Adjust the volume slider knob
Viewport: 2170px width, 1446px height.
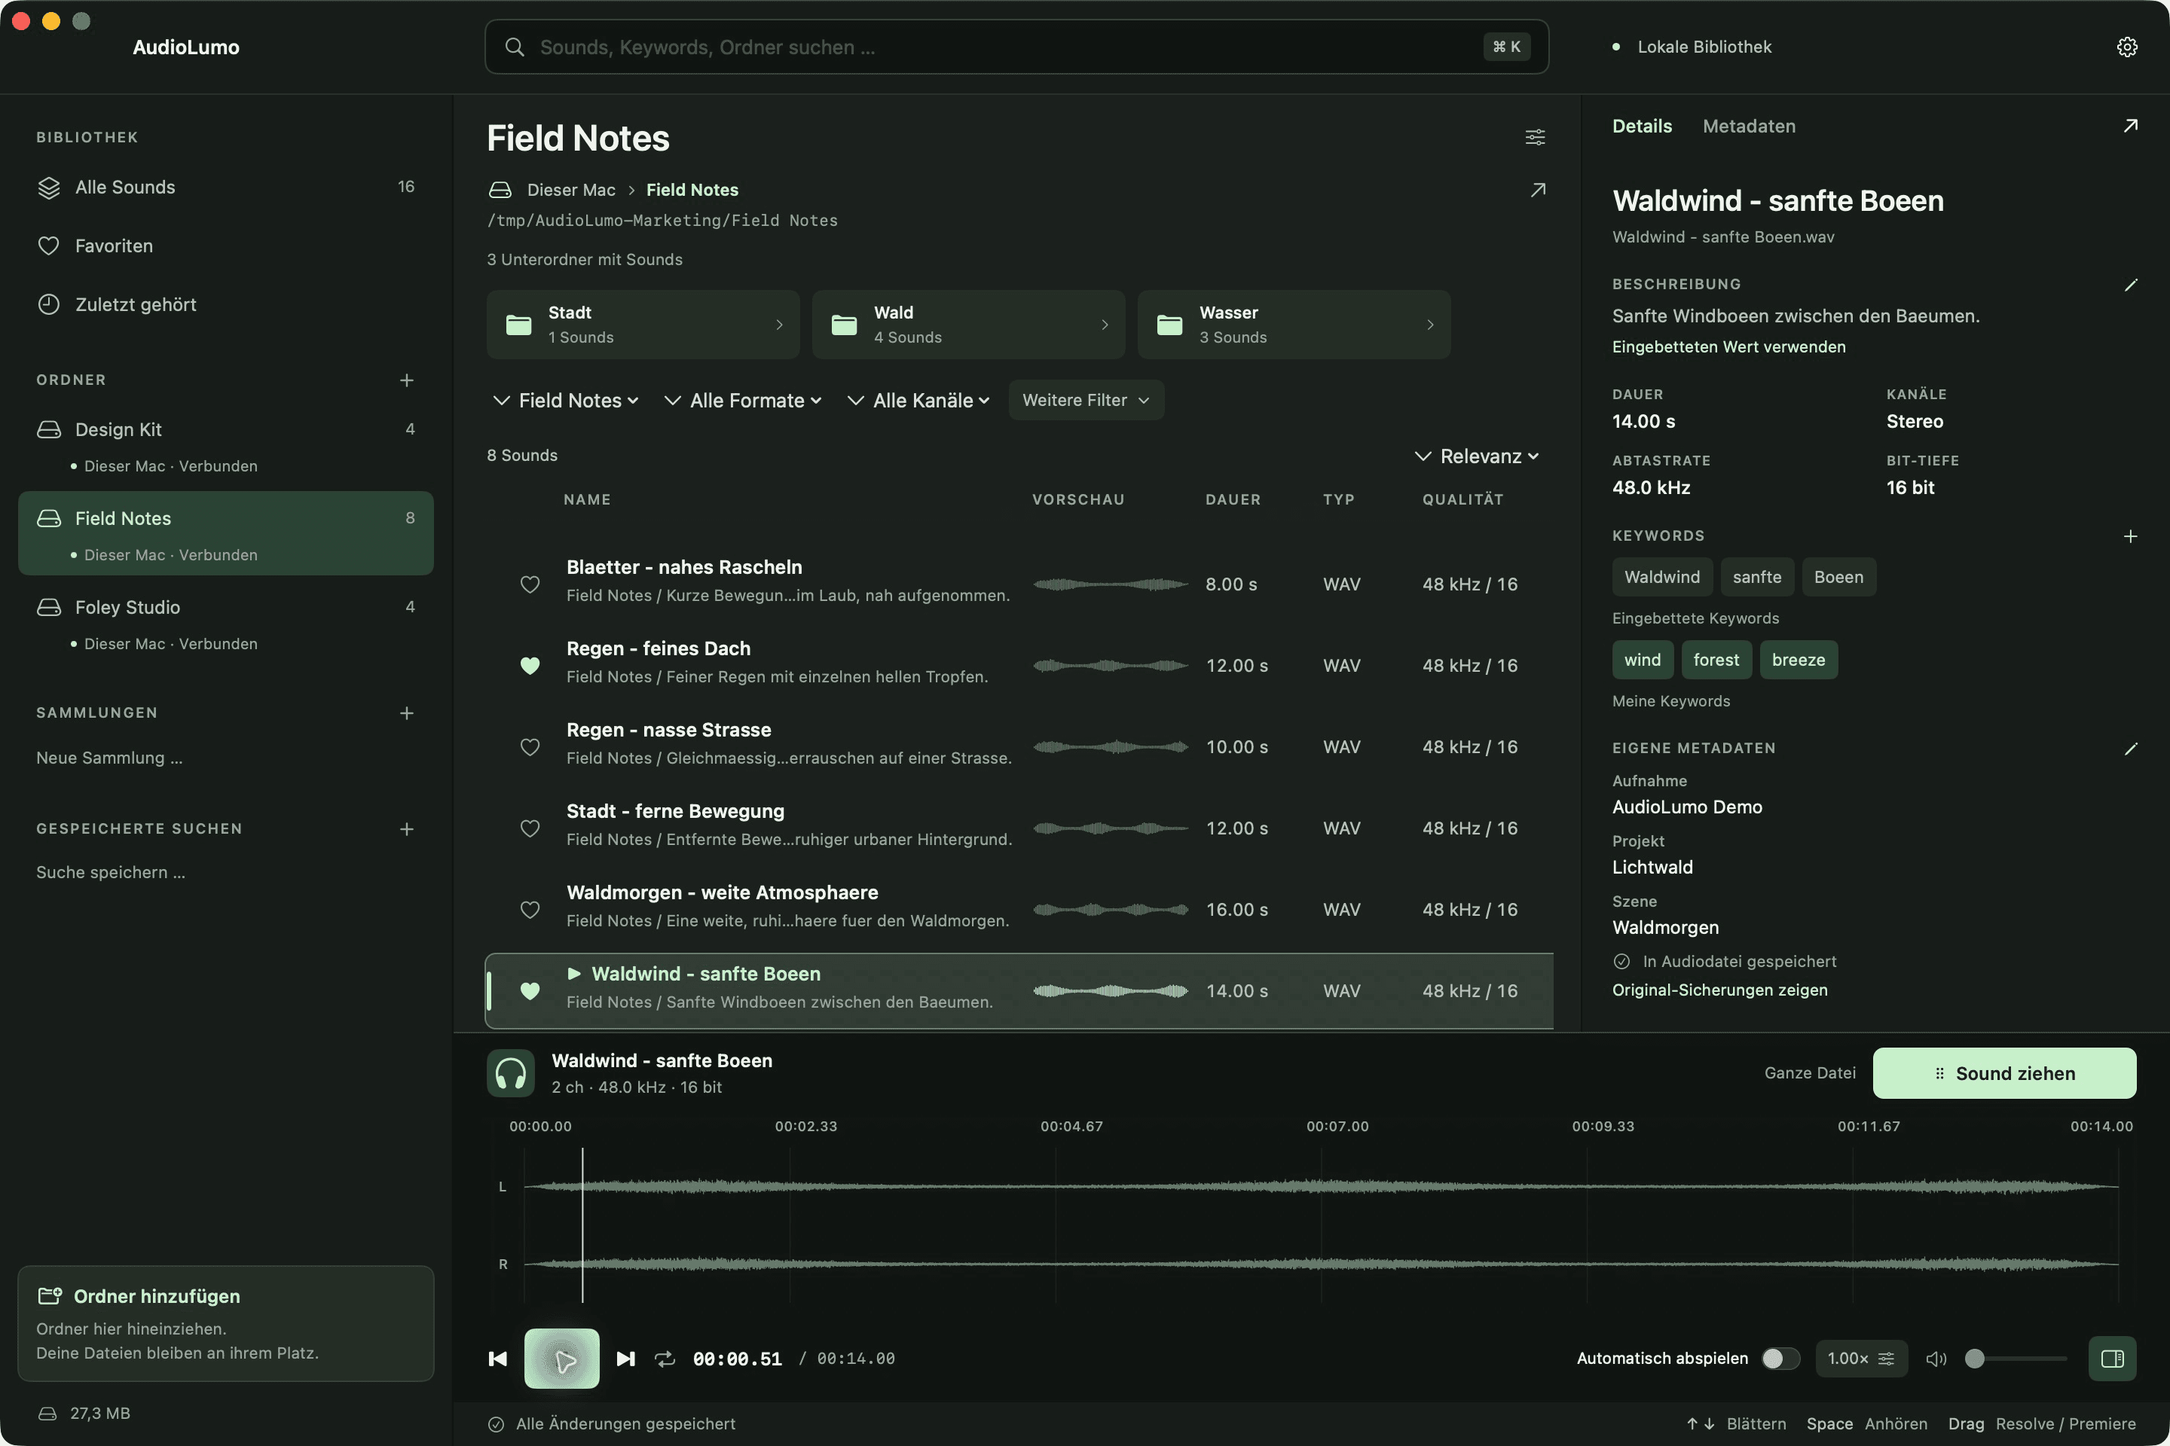[1974, 1359]
